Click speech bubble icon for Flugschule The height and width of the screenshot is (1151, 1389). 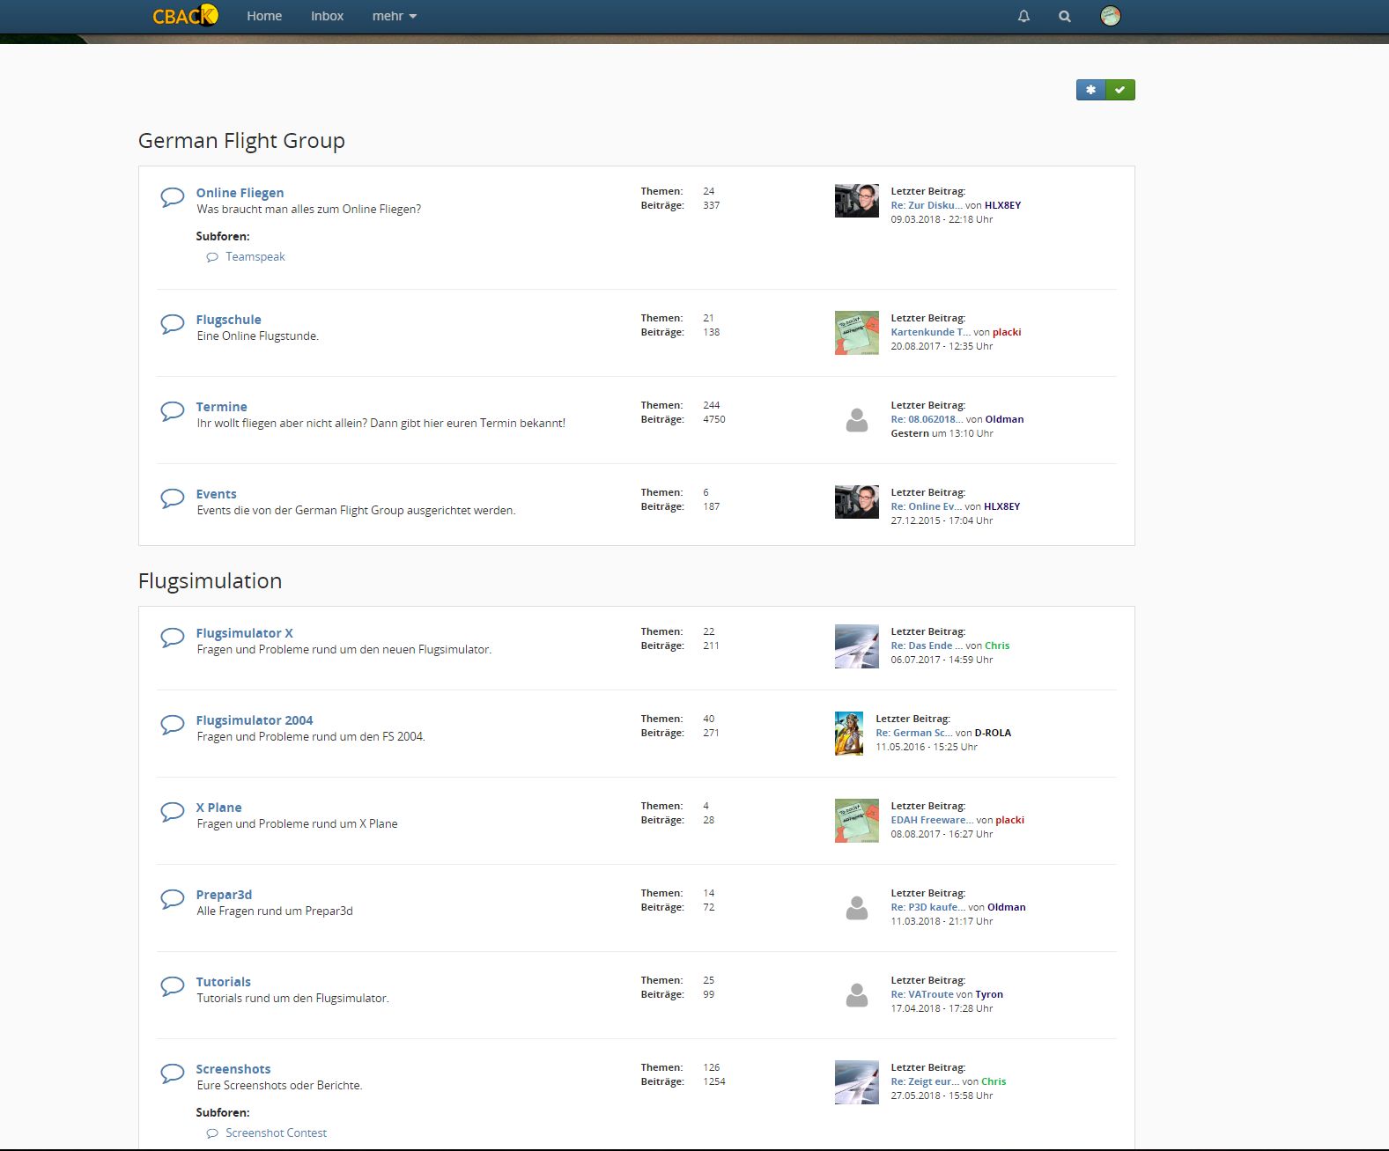172,324
